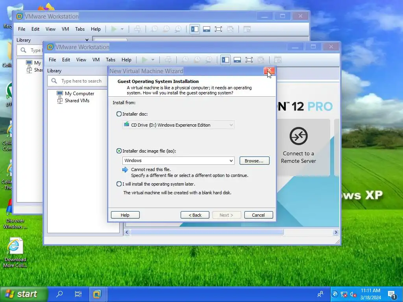Viewport: 403px width, 302px height.
Task: Click revert snapshot icon in back window
Action: pyautogui.click(x=166, y=29)
